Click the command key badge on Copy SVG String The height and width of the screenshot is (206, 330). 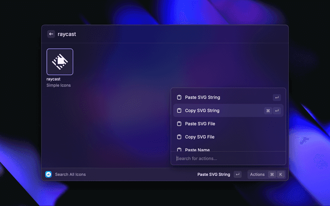pyautogui.click(x=268, y=111)
